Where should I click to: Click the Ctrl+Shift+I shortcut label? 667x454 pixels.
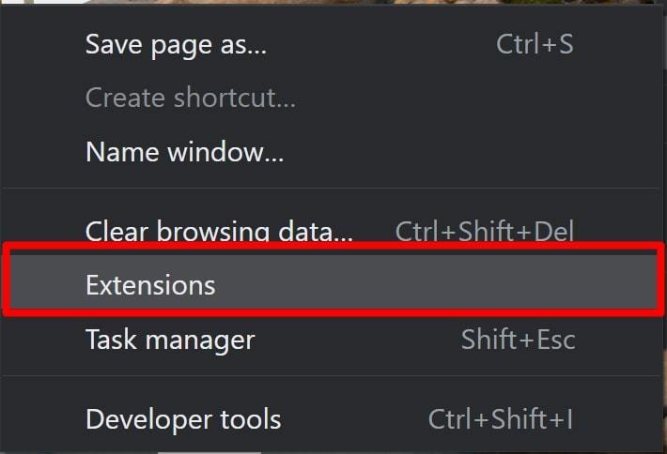[x=501, y=418]
